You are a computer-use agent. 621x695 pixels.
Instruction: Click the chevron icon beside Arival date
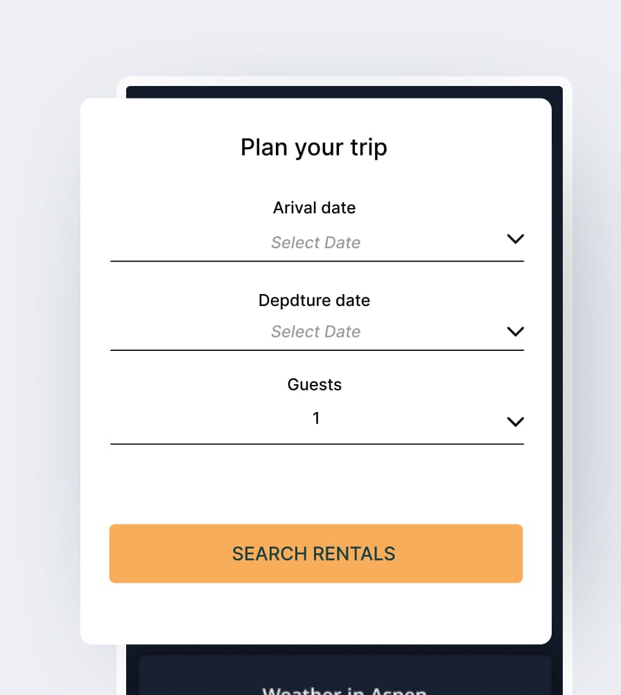point(515,239)
